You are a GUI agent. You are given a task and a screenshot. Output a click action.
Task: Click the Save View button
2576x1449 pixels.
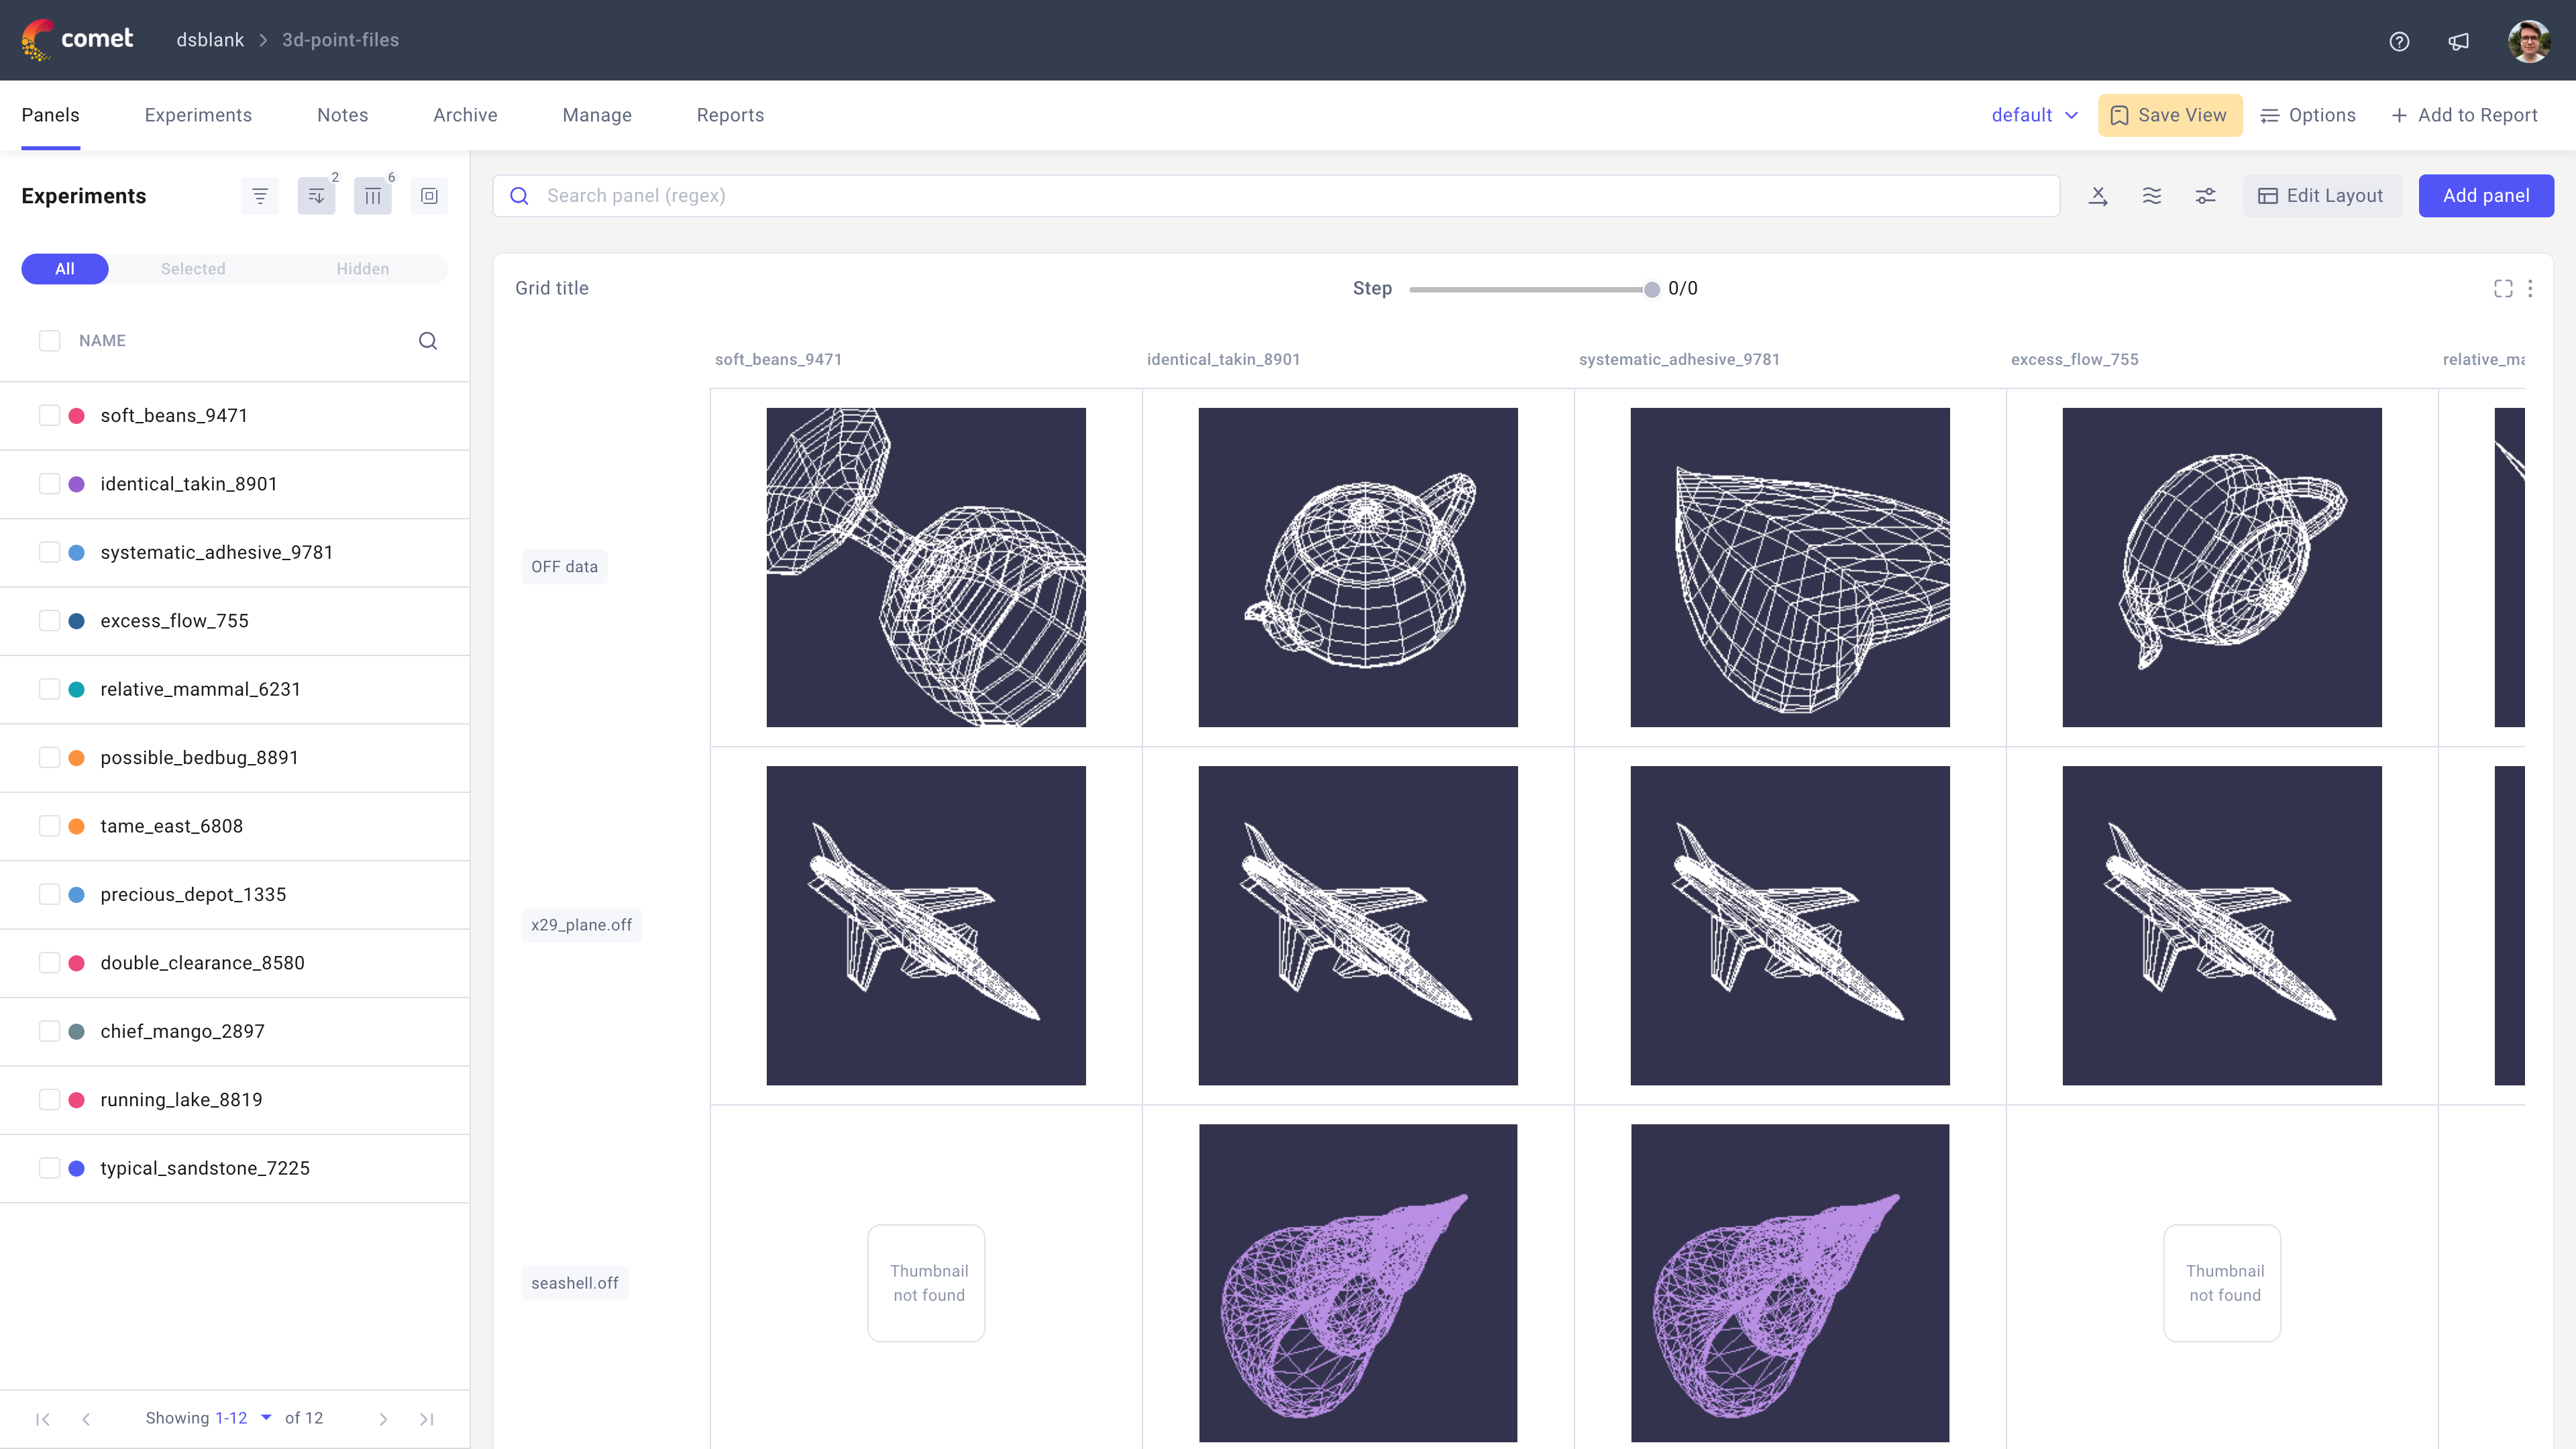click(x=2169, y=115)
